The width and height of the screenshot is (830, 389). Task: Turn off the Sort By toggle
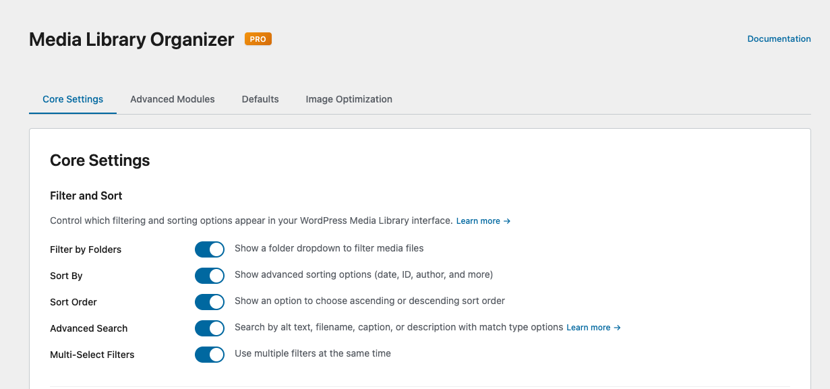click(x=210, y=276)
